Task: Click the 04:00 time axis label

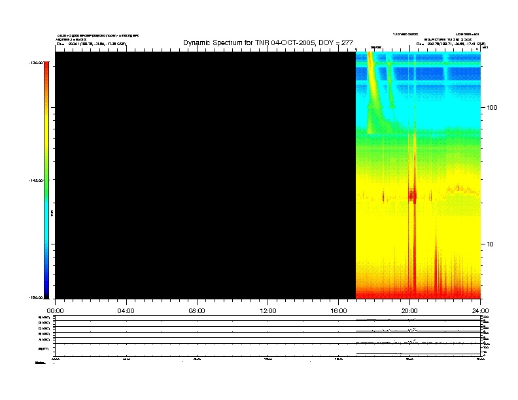Action: point(126,311)
